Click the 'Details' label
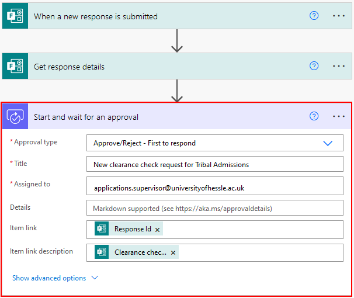354x298 pixels. point(20,207)
